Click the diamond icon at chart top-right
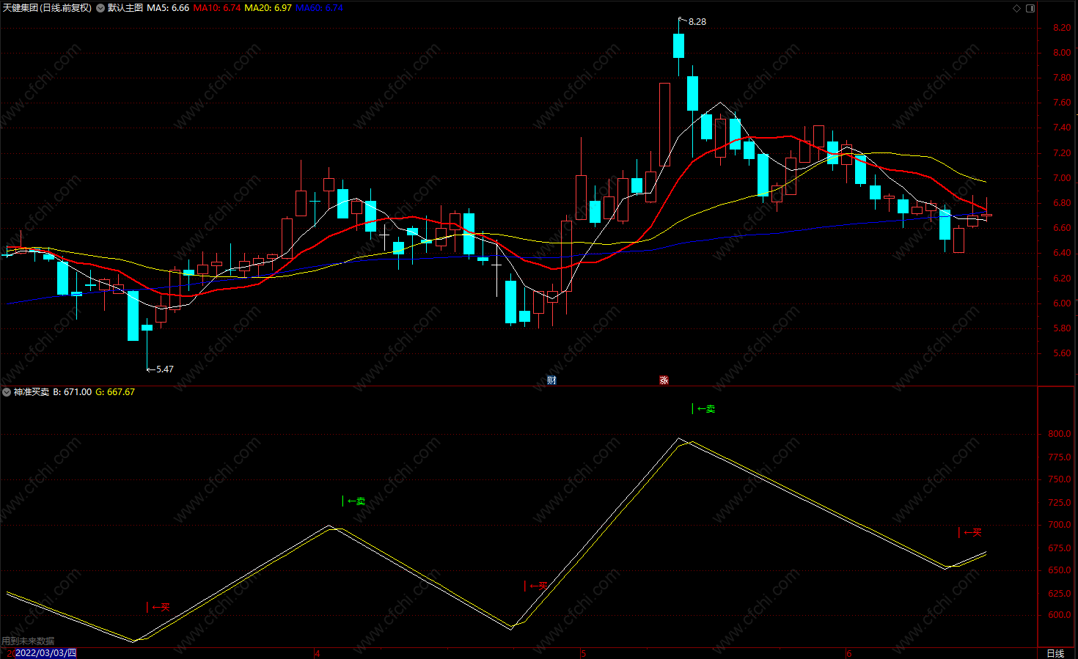 click(x=1016, y=8)
